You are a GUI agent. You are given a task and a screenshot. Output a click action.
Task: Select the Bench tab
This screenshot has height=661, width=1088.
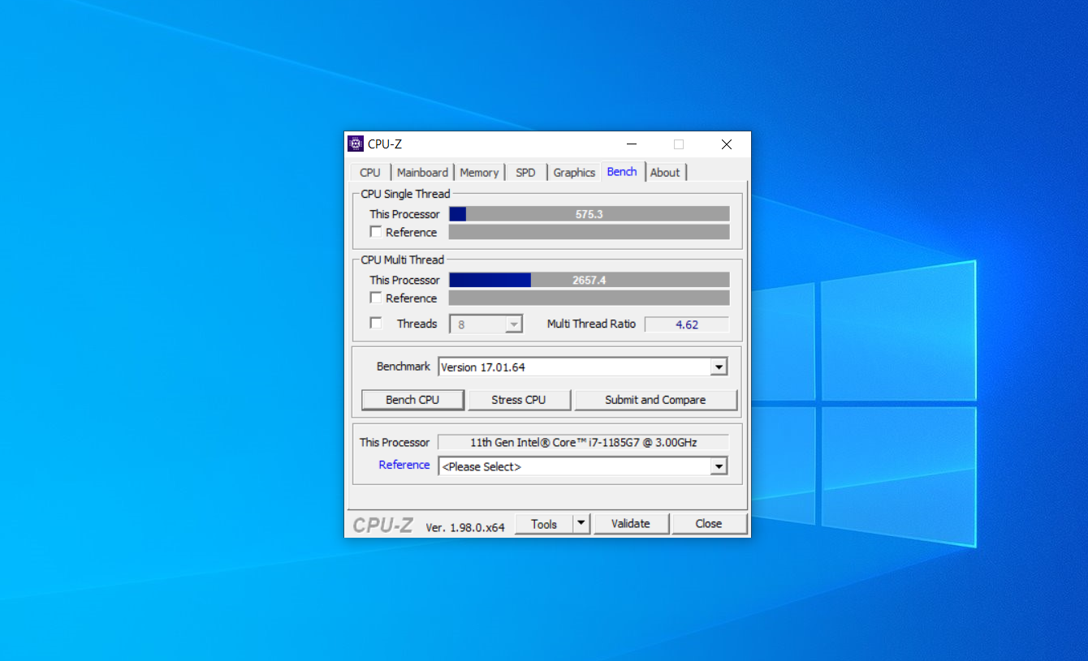(622, 172)
